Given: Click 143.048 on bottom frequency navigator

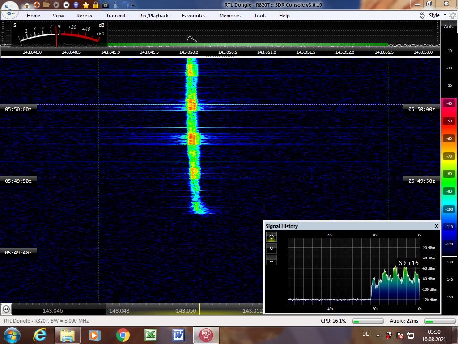Looking at the screenshot, I should coord(119,311).
